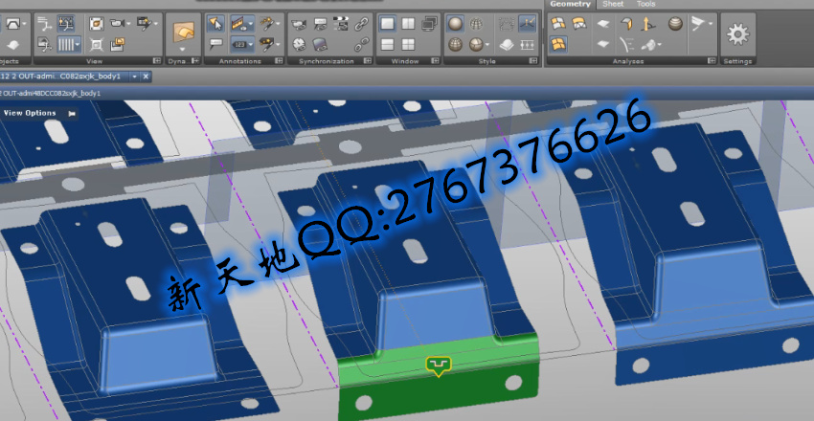Toggle the single window layout button
Screen dimensions: 814x421
(386, 24)
